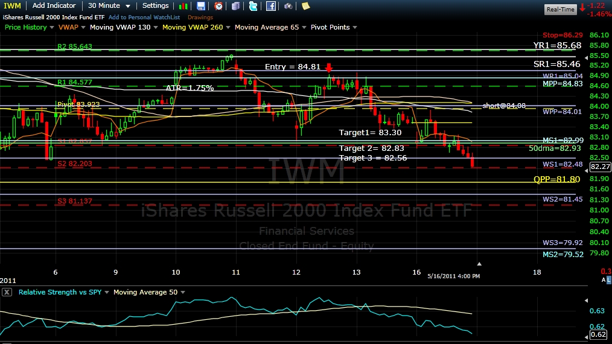Viewport: 612px width, 344px height.
Task: Select the Moving Average 50 label
Action: click(145, 292)
